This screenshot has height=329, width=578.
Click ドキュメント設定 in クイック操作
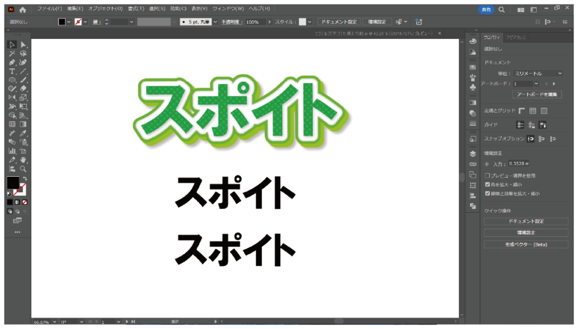coord(526,221)
